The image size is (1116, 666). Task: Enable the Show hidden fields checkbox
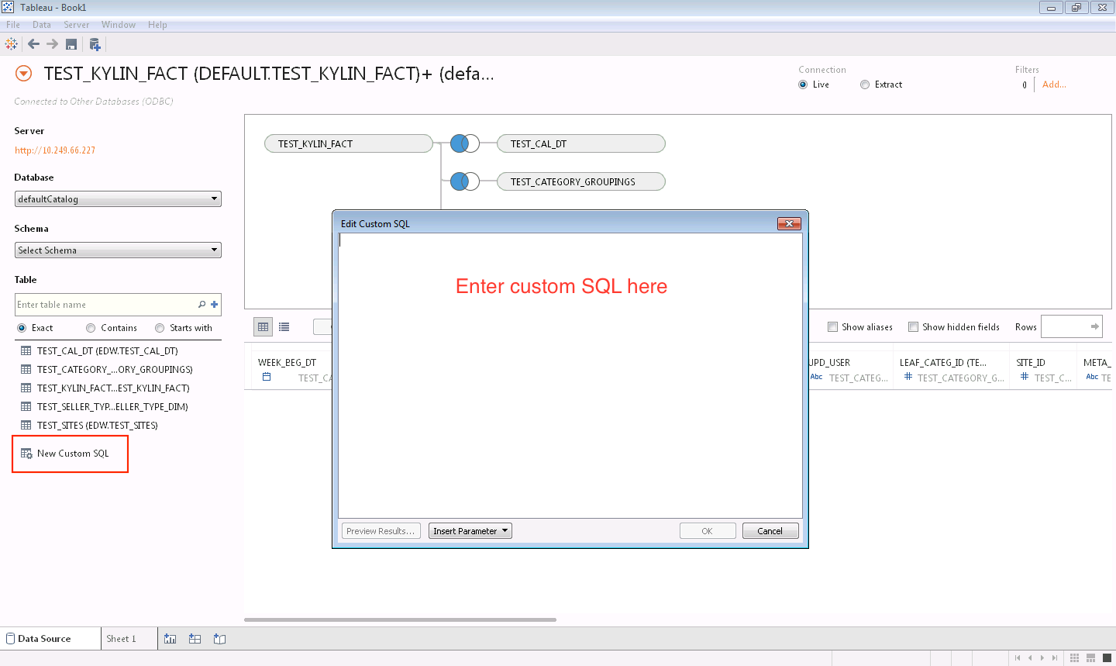[914, 327]
